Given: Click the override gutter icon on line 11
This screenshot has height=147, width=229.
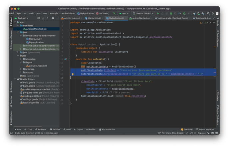Looking at the screenshot, I should pos(66,59).
